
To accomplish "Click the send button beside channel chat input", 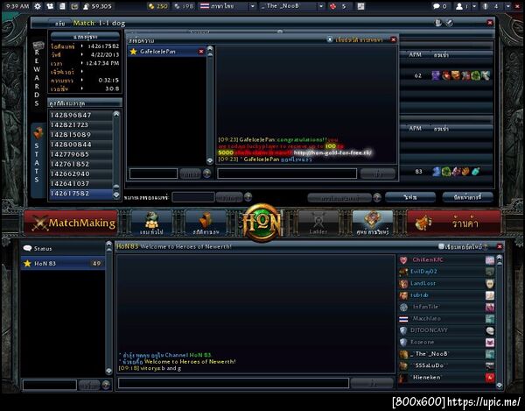I will point(372,383).
